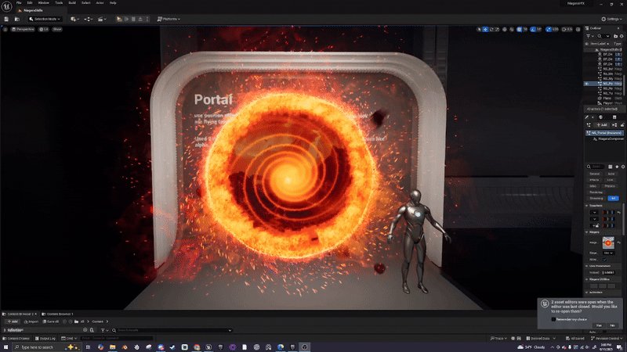Click the Details property matrix grid icon
The image size is (627, 352).
coord(611,167)
